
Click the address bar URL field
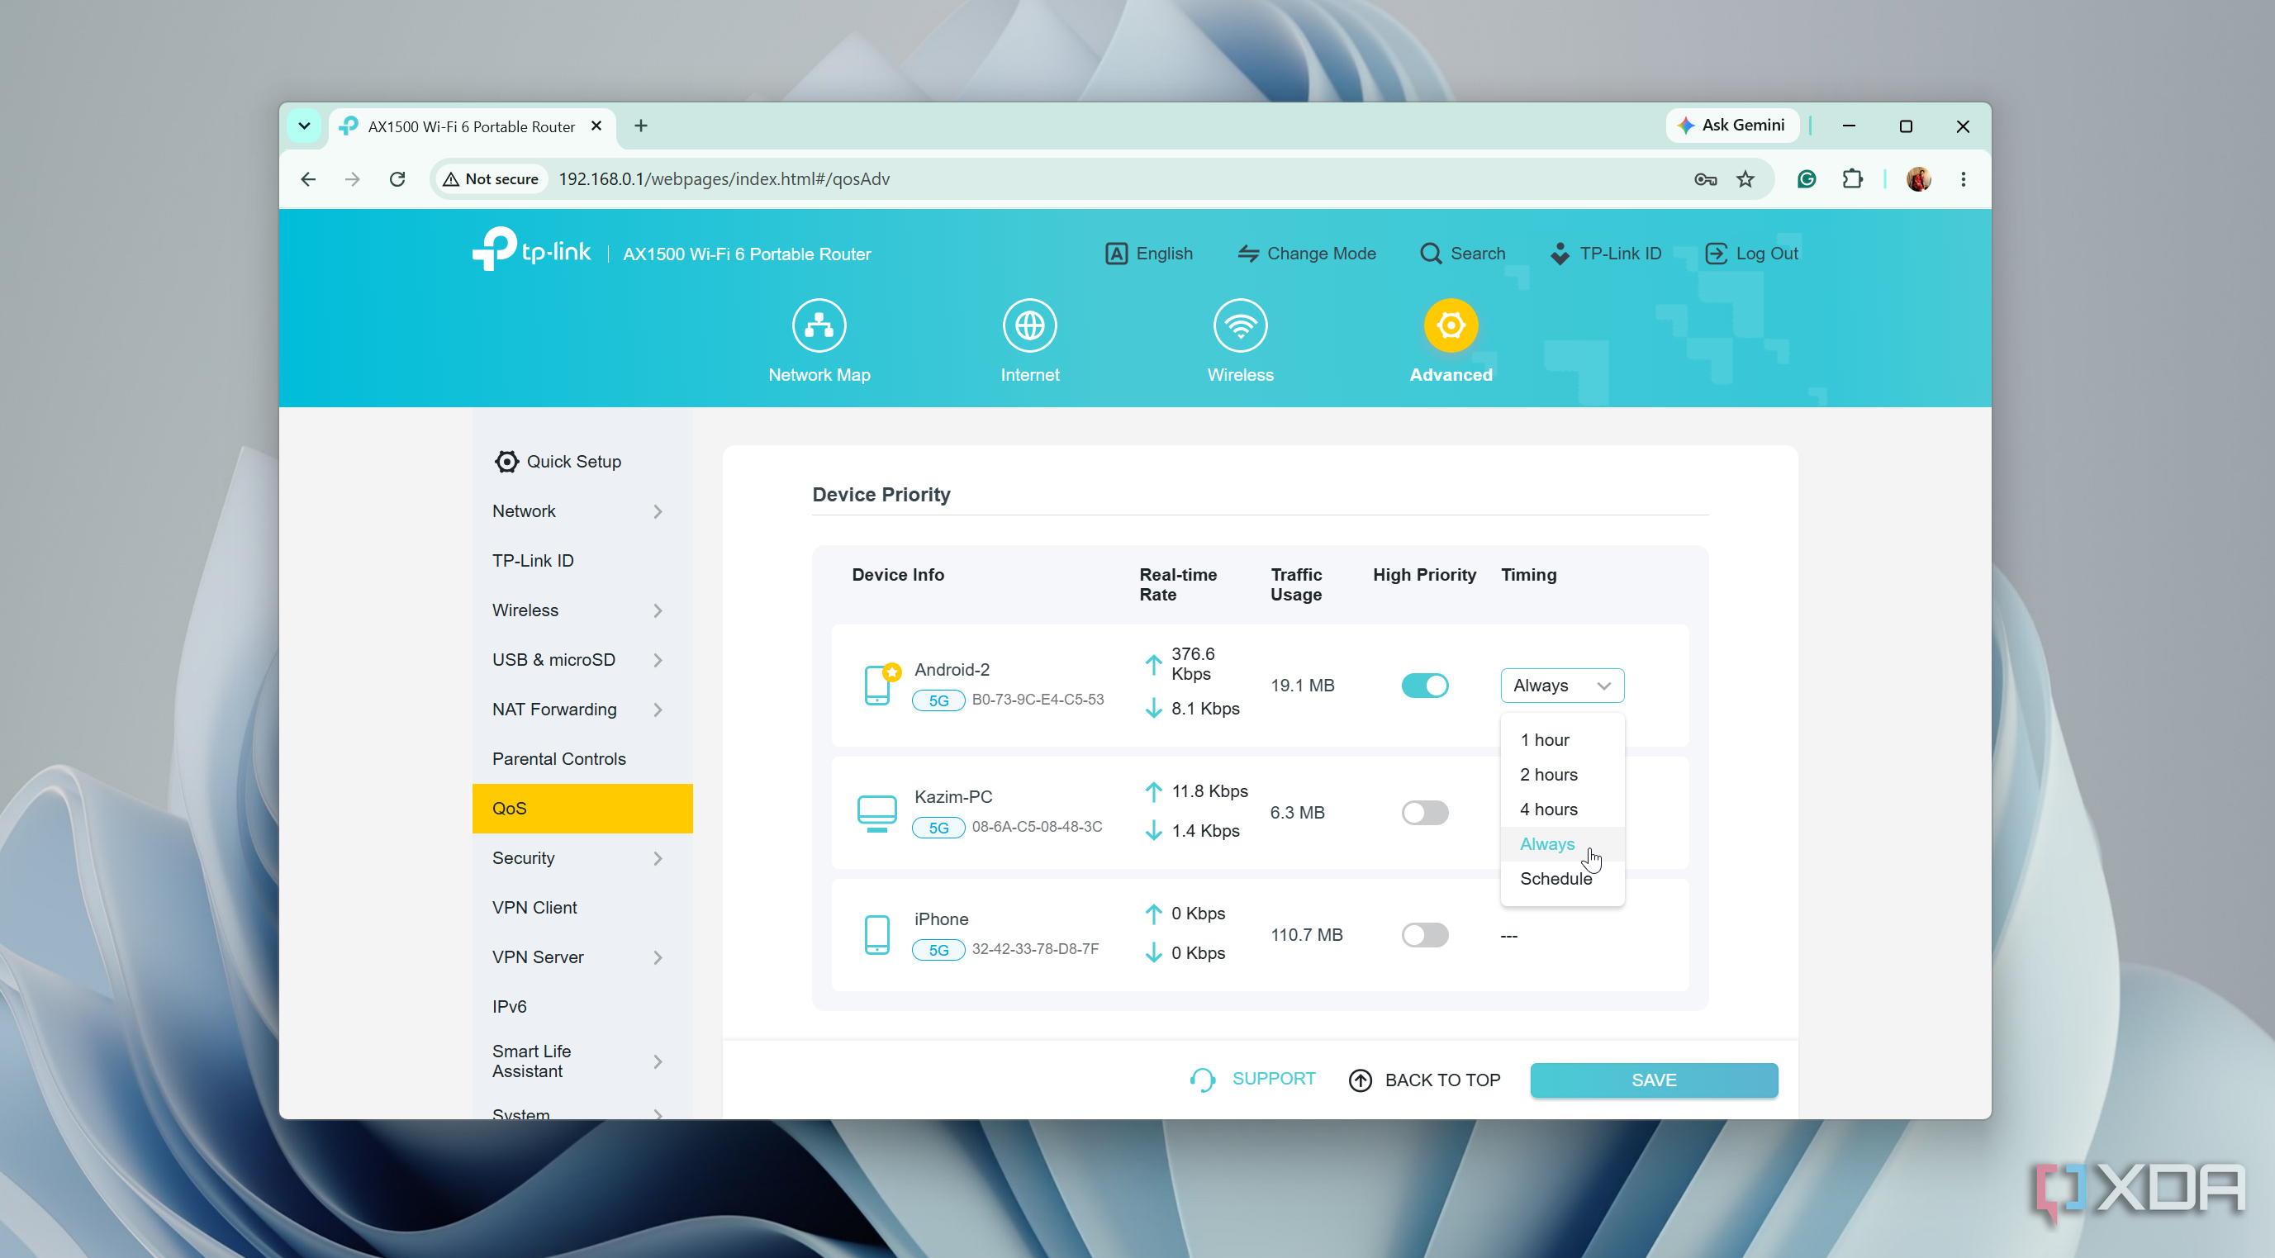pos(1104,179)
